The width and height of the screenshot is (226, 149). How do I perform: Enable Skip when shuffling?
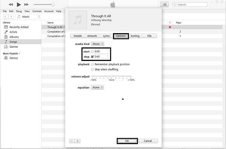pyautogui.click(x=92, y=69)
